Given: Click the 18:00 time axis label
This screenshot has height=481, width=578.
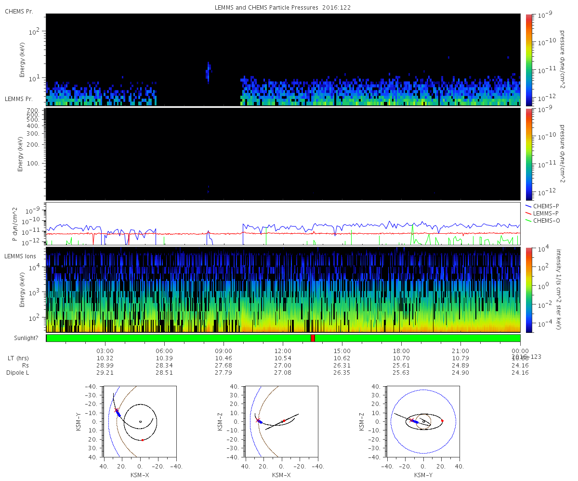Looking at the screenshot, I should [x=401, y=351].
